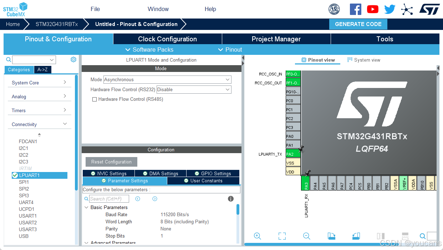The width and height of the screenshot is (443, 250).
Task: Open the GPIO Settings tab
Action: pos(213,173)
